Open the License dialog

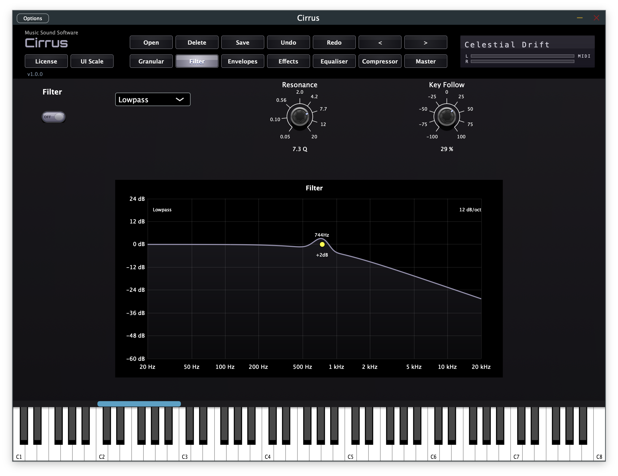tap(46, 61)
